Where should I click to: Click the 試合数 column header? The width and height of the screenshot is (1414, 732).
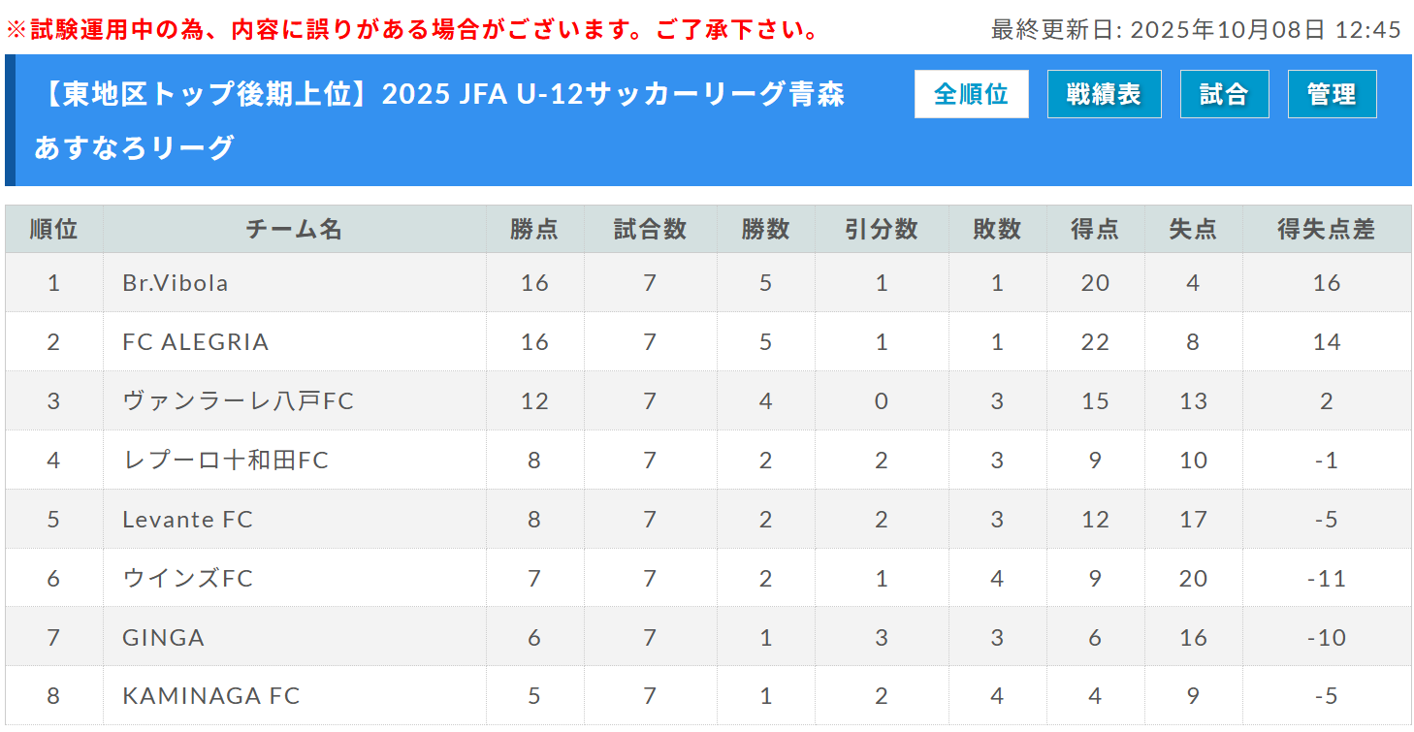coord(650,230)
